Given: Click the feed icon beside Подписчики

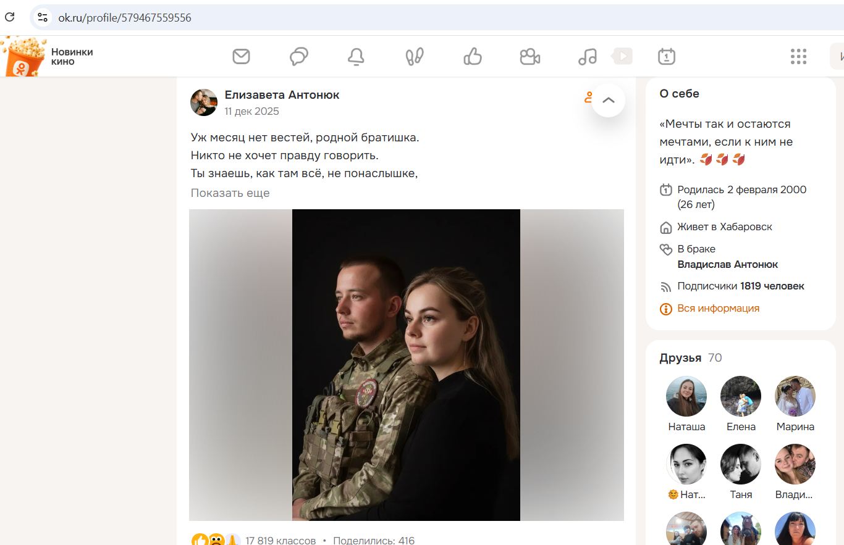Looking at the screenshot, I should 666,286.
